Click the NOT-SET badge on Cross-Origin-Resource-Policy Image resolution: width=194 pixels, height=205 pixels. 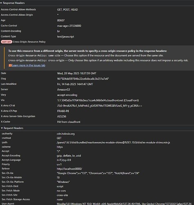click(7, 42)
